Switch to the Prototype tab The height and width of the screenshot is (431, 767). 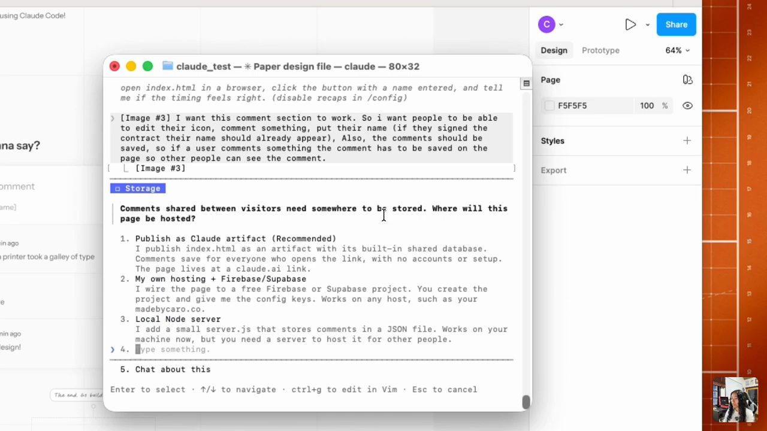coord(600,50)
